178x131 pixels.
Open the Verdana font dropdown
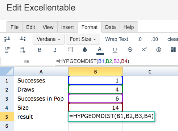tap(49, 39)
